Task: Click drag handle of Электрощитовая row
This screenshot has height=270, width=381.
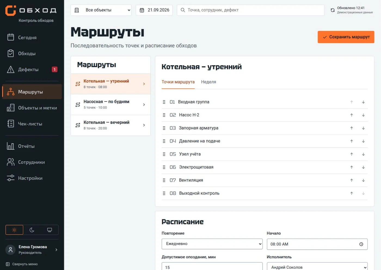Action: tap(164, 167)
